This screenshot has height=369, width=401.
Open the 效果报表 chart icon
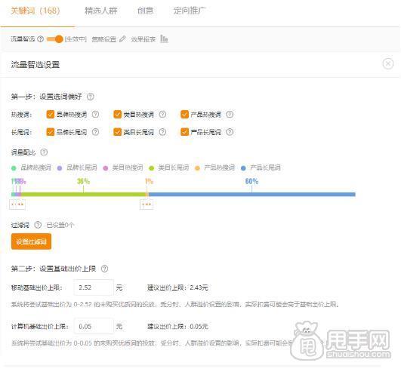[x=164, y=38]
